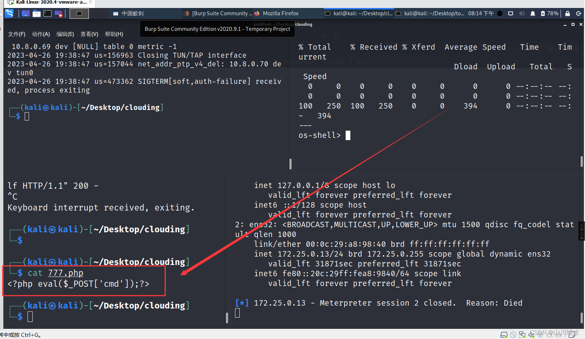Click the 'Closing TUN/TAP interface' log line

[192, 55]
